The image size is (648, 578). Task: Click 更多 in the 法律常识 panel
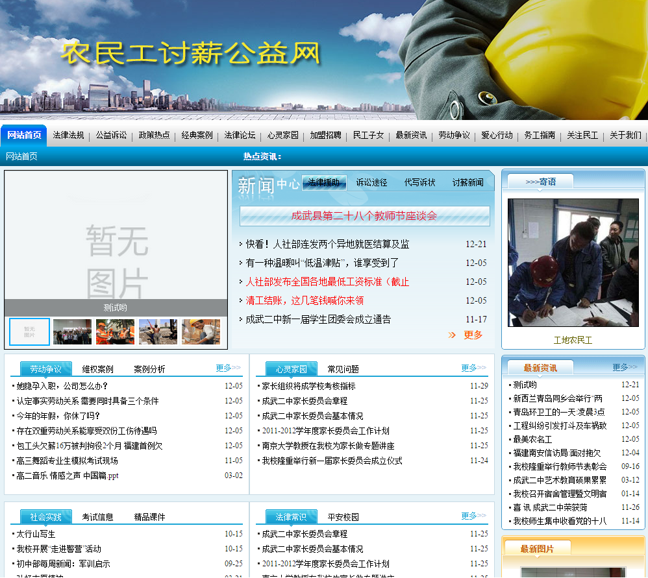[x=473, y=516]
